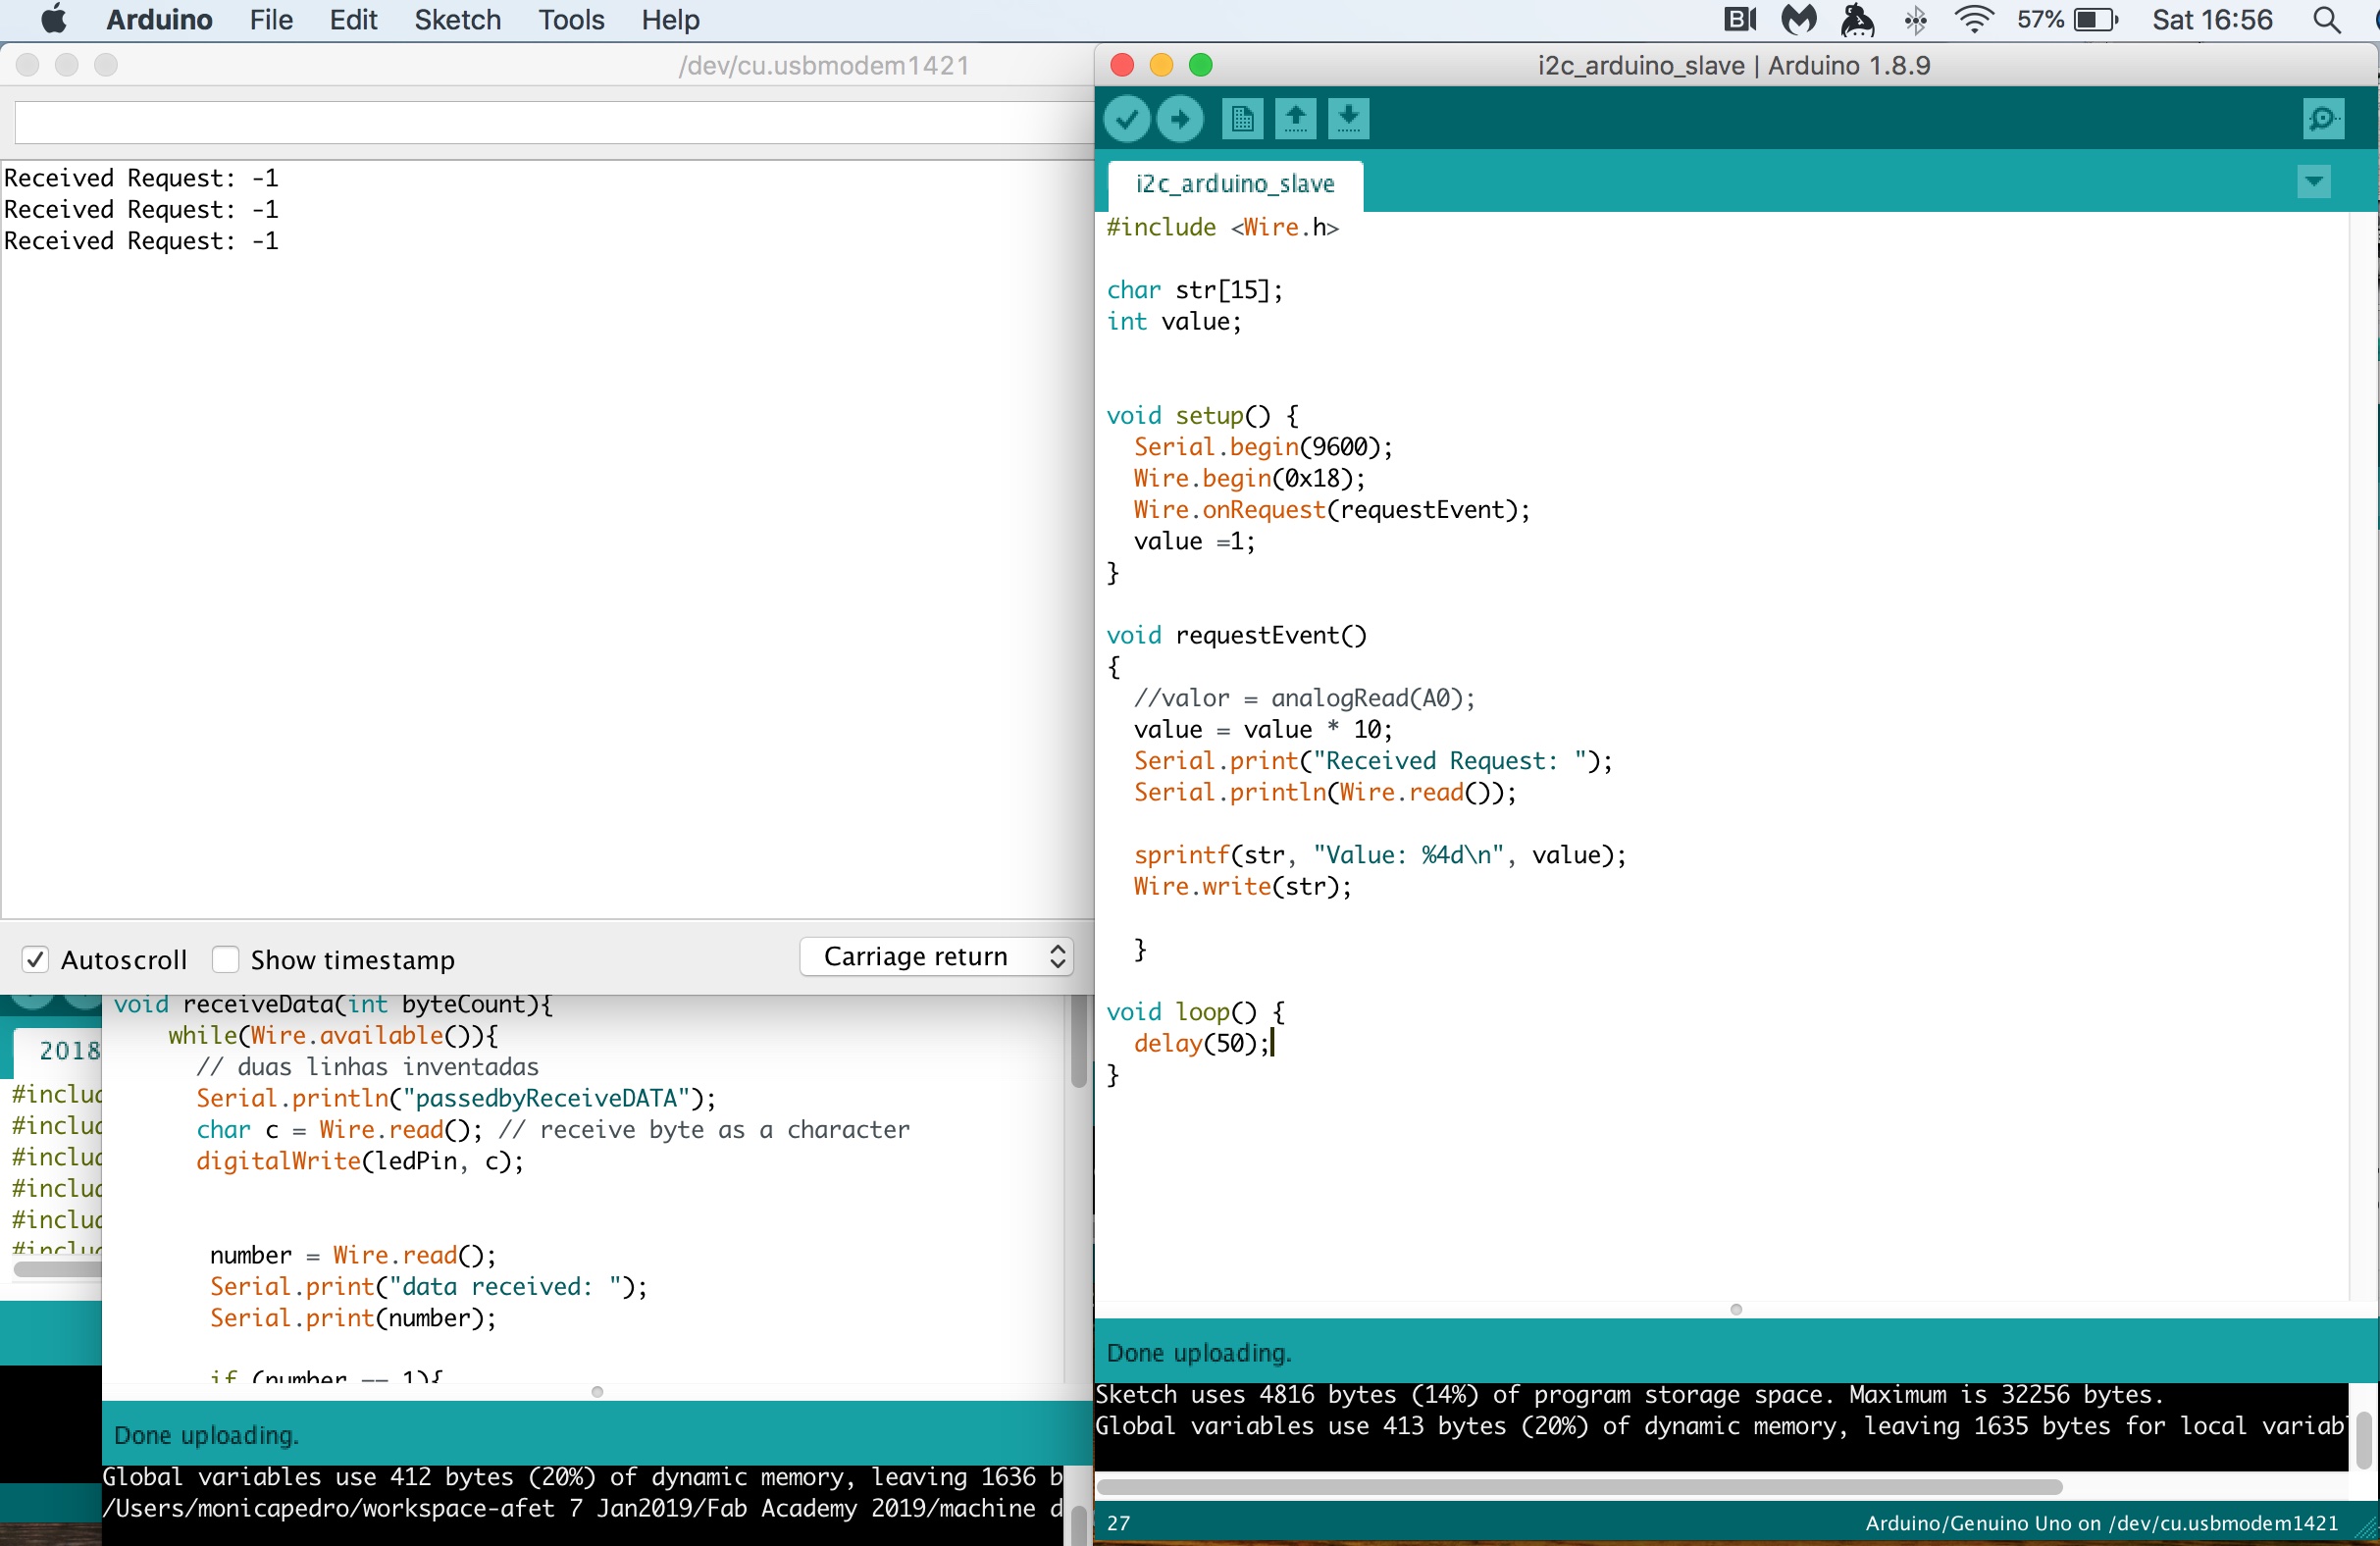Open the Sketch menu
The image size is (2380, 1546).
pyautogui.click(x=457, y=19)
